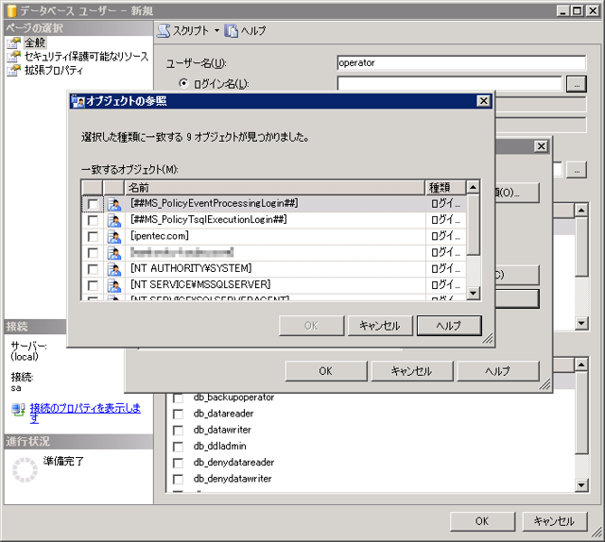Image resolution: width=605 pixels, height=542 pixels.
Task: Click the role list scroll down arrow
Action: (x=581, y=485)
